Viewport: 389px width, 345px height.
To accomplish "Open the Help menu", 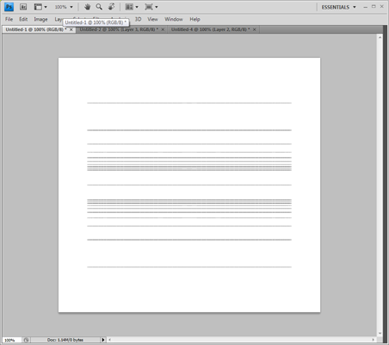I will click(194, 19).
